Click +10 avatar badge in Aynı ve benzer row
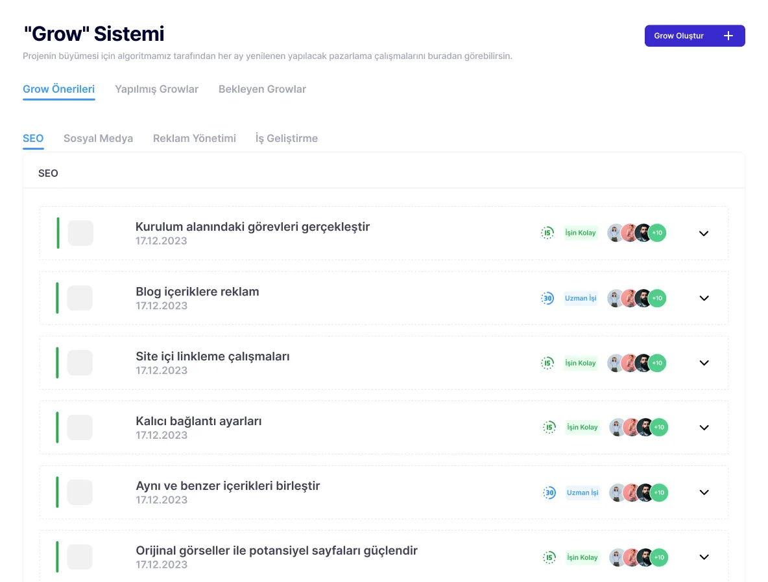 [x=659, y=493]
